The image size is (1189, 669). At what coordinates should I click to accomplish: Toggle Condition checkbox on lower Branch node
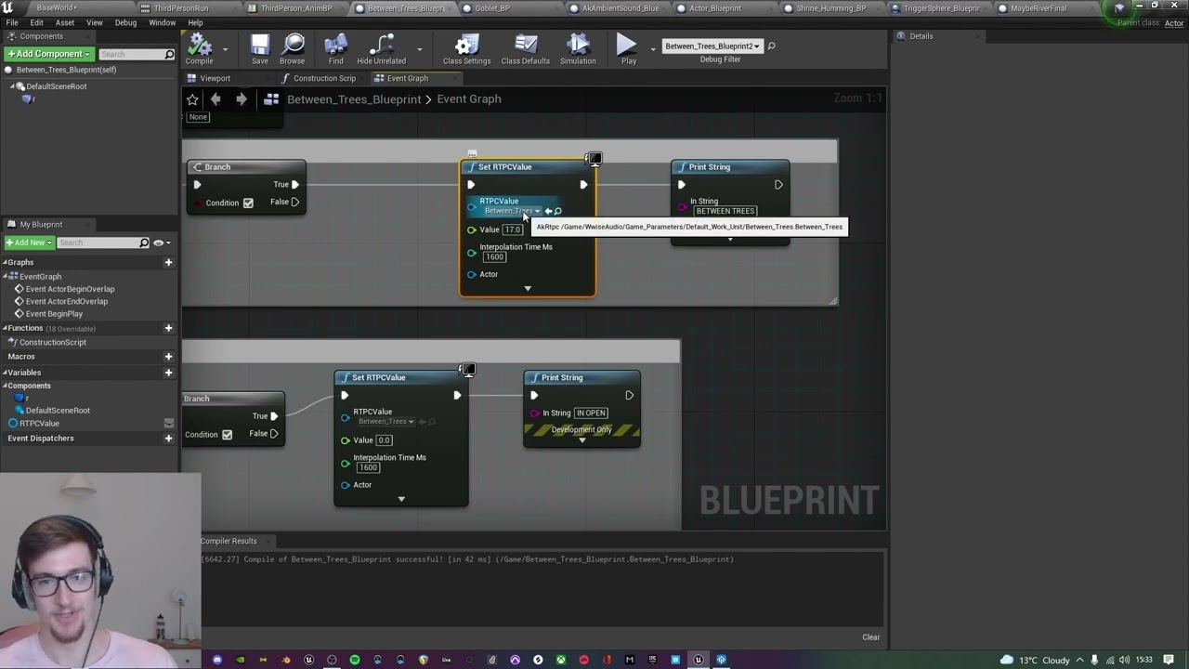(227, 434)
